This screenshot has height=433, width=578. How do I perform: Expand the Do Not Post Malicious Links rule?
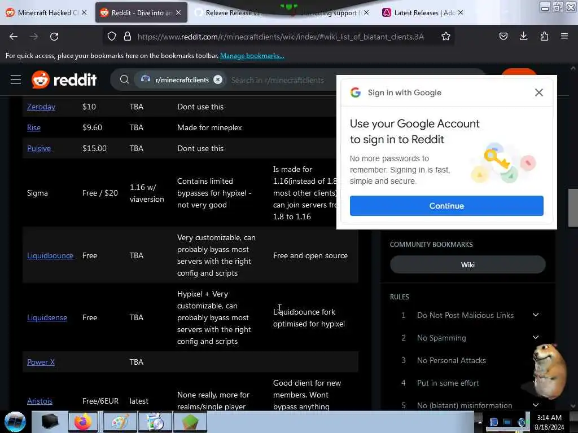click(x=536, y=315)
